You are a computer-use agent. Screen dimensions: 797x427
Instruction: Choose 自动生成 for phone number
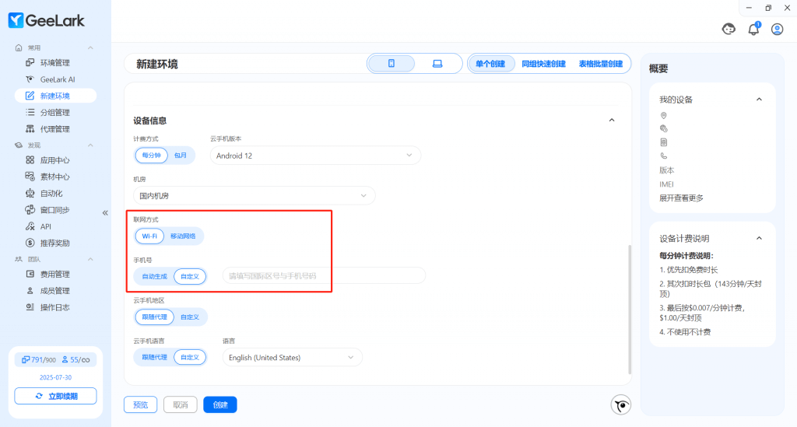tap(154, 276)
